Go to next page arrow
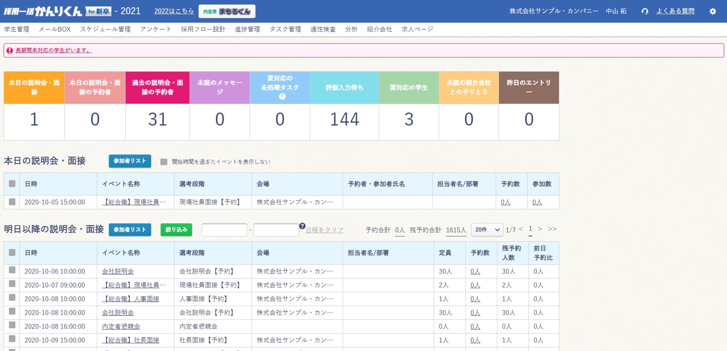 [540, 229]
